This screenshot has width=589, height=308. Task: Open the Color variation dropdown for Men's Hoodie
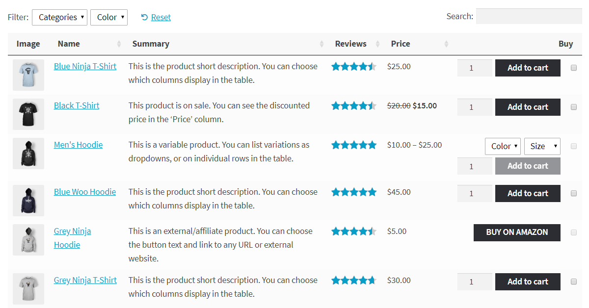[x=503, y=146]
